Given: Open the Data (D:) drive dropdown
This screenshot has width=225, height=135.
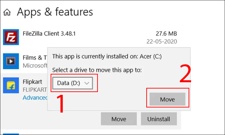Looking at the screenshot, I should [x=73, y=83].
